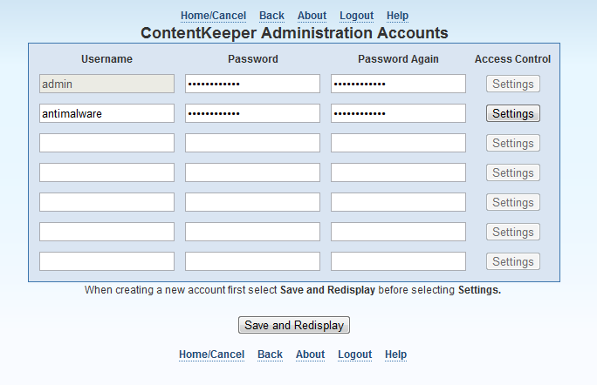The height and width of the screenshot is (385, 597).
Task: Open the top Help link
Action: coord(397,16)
